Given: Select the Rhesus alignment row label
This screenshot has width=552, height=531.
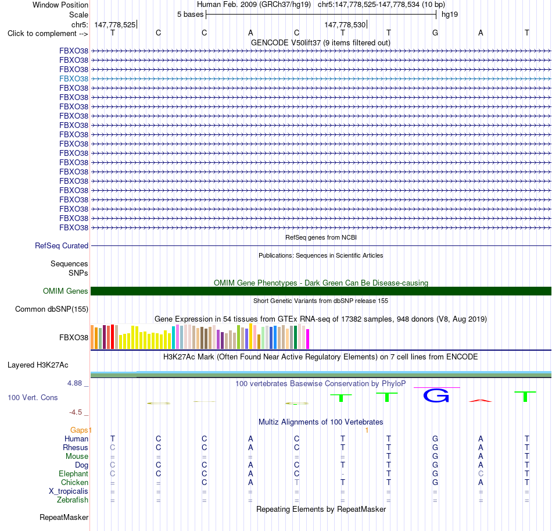Looking at the screenshot, I should pyautogui.click(x=76, y=447).
